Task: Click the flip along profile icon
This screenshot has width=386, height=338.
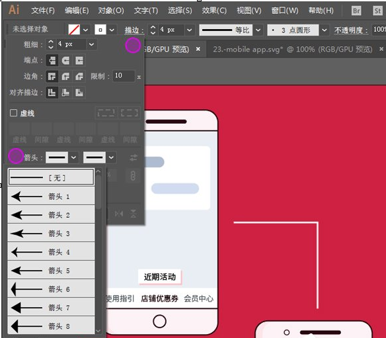Action: [x=119, y=214]
